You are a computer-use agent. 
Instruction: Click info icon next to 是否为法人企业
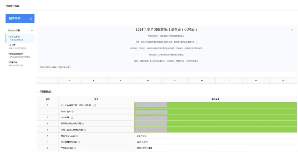point(77,136)
